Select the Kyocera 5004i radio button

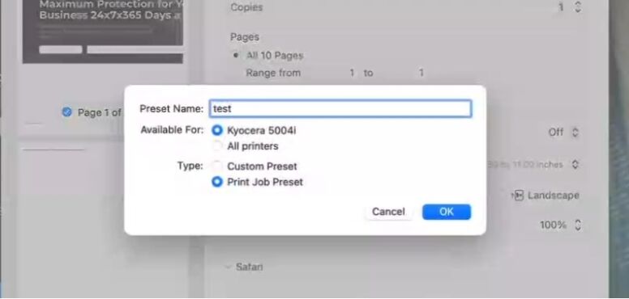pyautogui.click(x=217, y=130)
